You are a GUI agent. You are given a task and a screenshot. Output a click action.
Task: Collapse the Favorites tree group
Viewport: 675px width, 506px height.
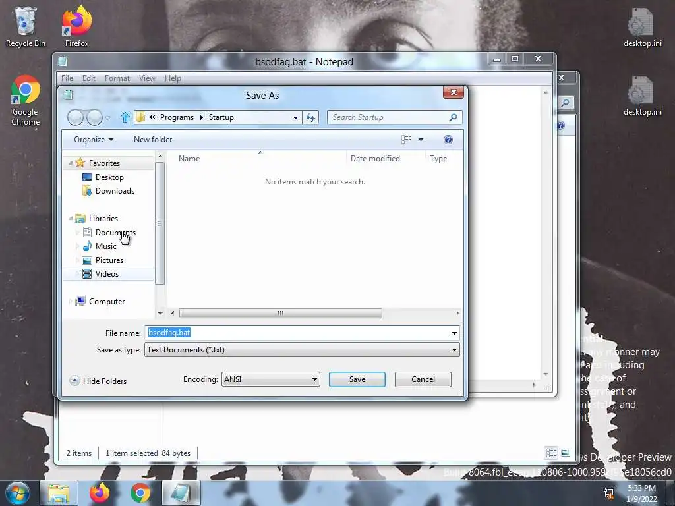[x=71, y=163]
